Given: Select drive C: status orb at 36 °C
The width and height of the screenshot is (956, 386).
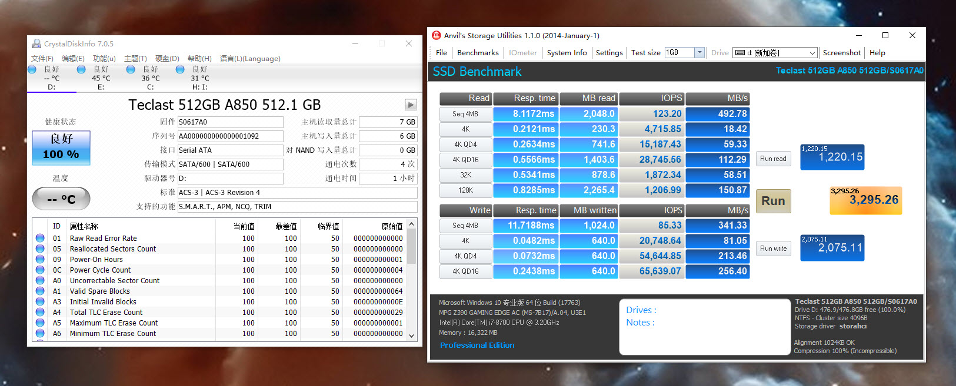Looking at the screenshot, I should tap(131, 70).
